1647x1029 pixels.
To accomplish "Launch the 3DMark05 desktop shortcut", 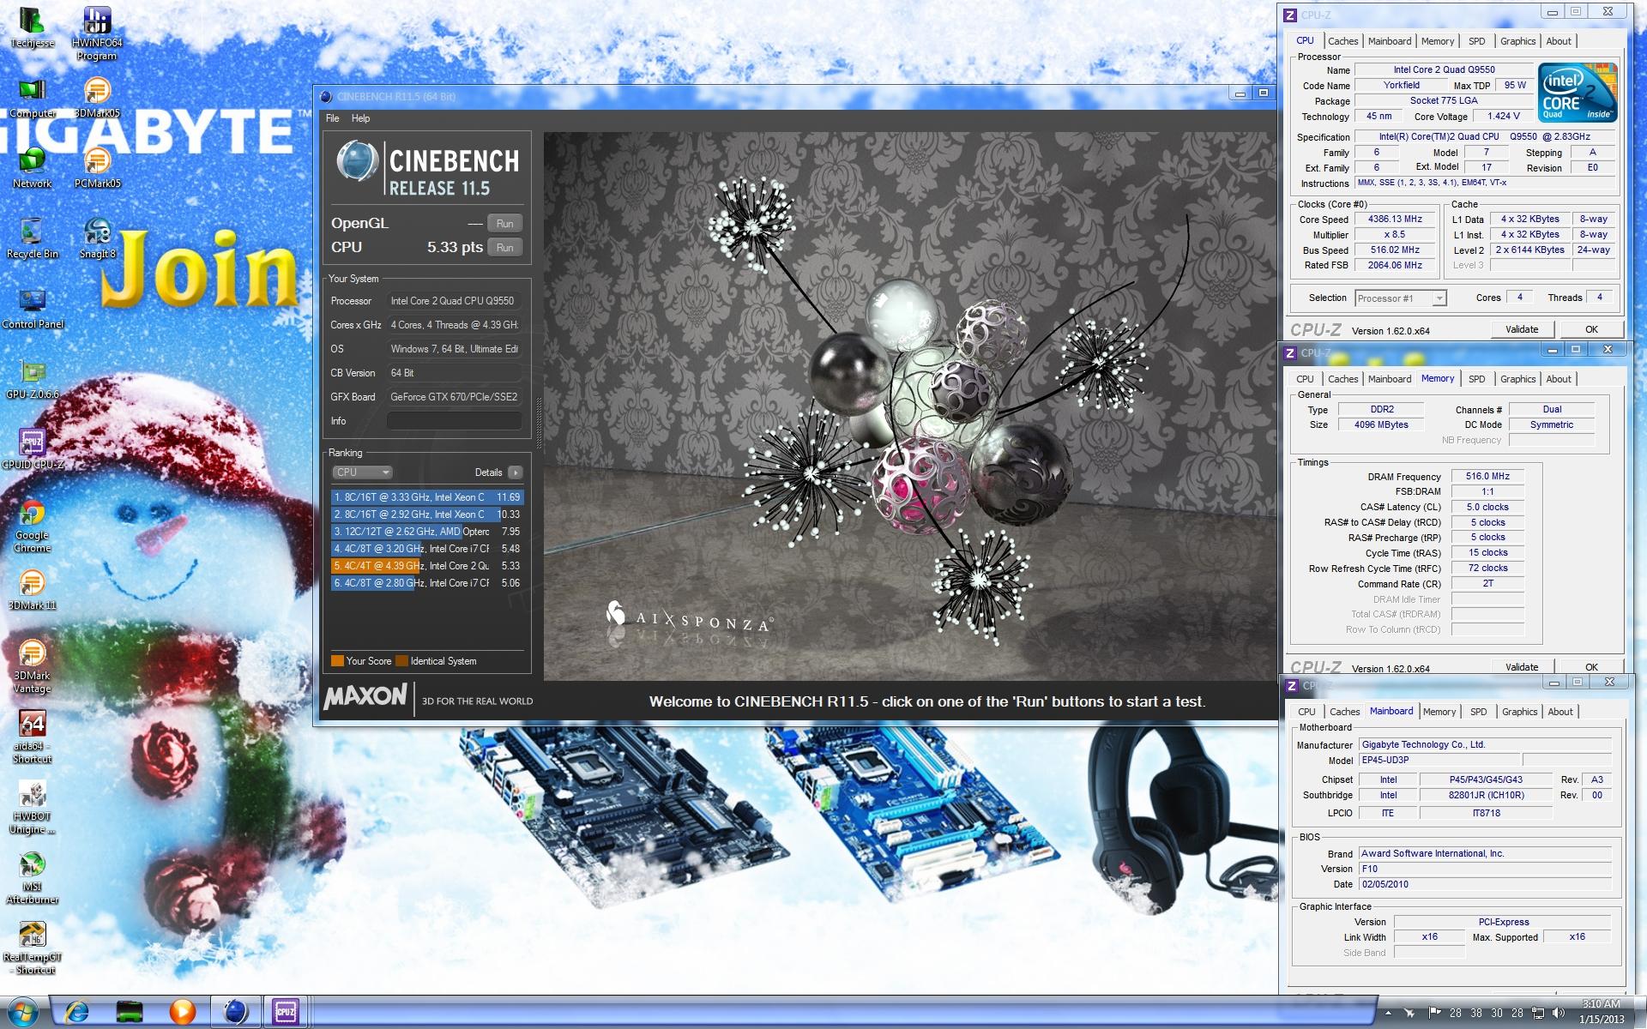I will [97, 98].
